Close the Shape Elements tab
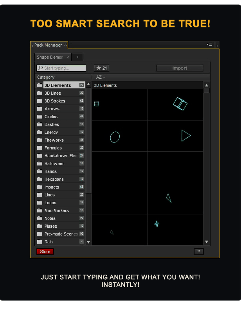The height and width of the screenshot is (320, 241). coord(68,58)
